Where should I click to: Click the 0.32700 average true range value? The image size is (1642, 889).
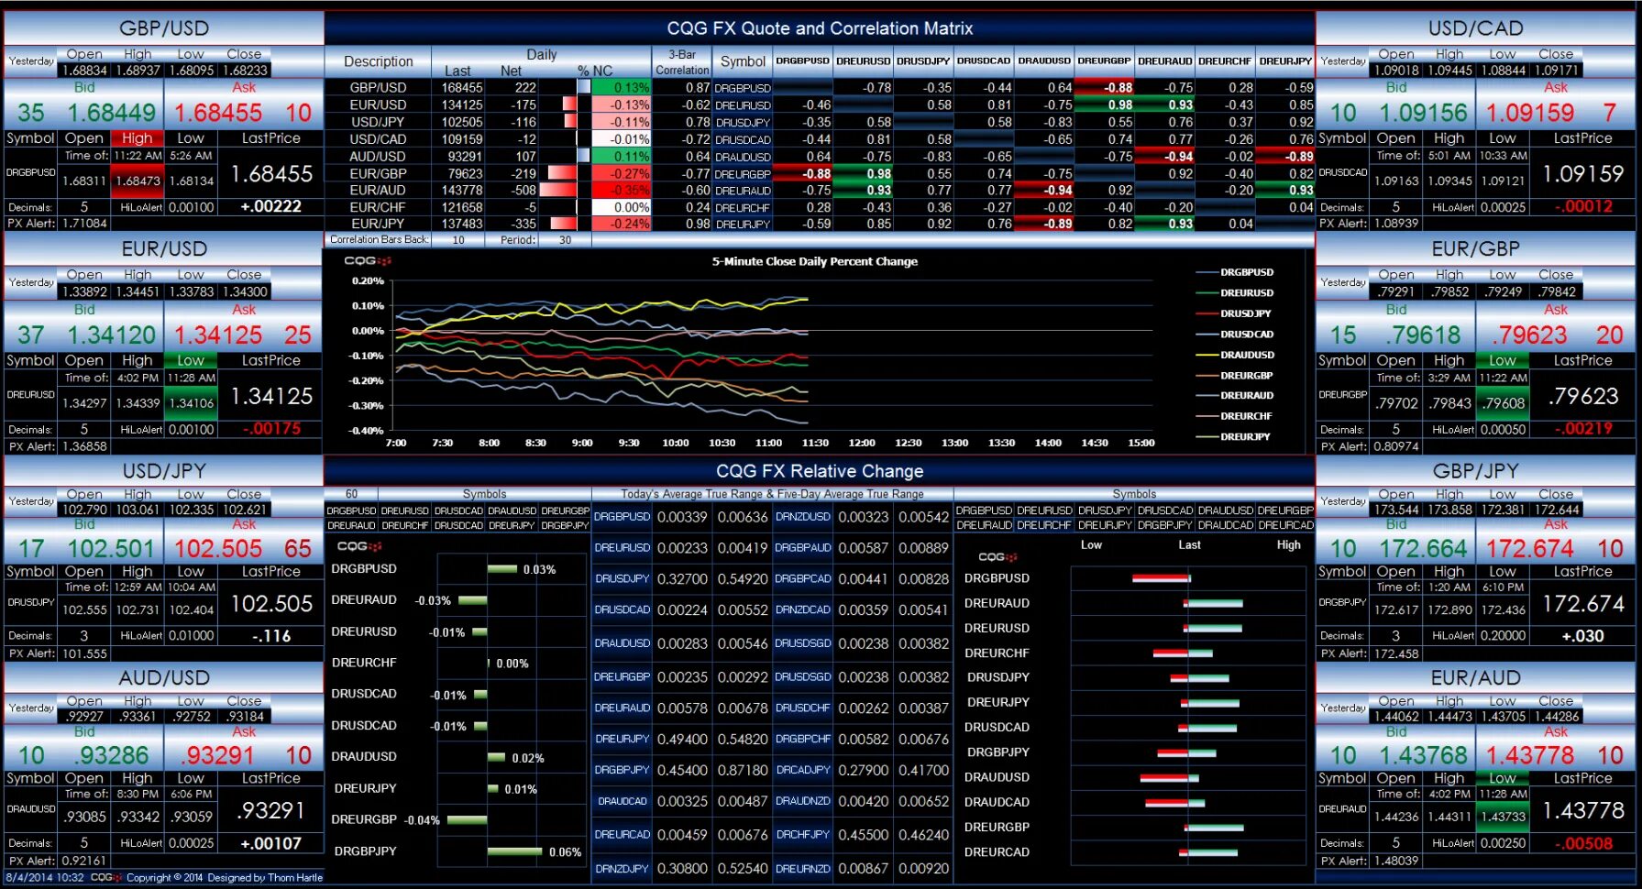[682, 579]
